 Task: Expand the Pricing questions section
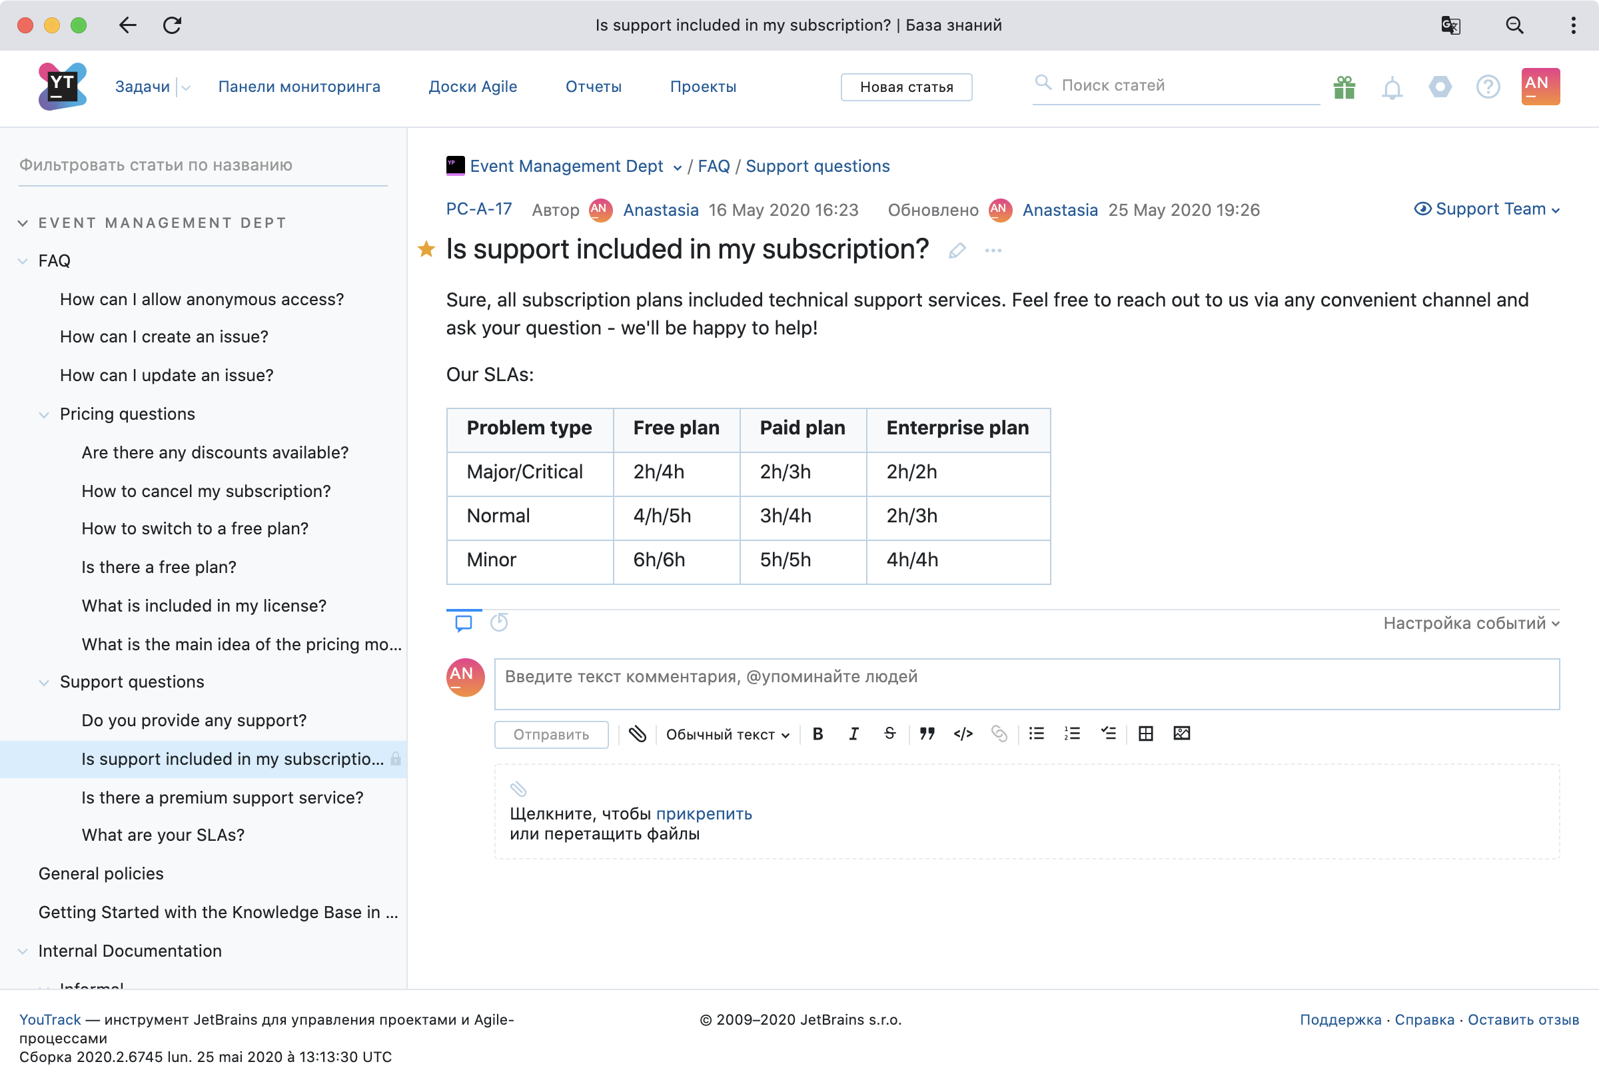(43, 414)
